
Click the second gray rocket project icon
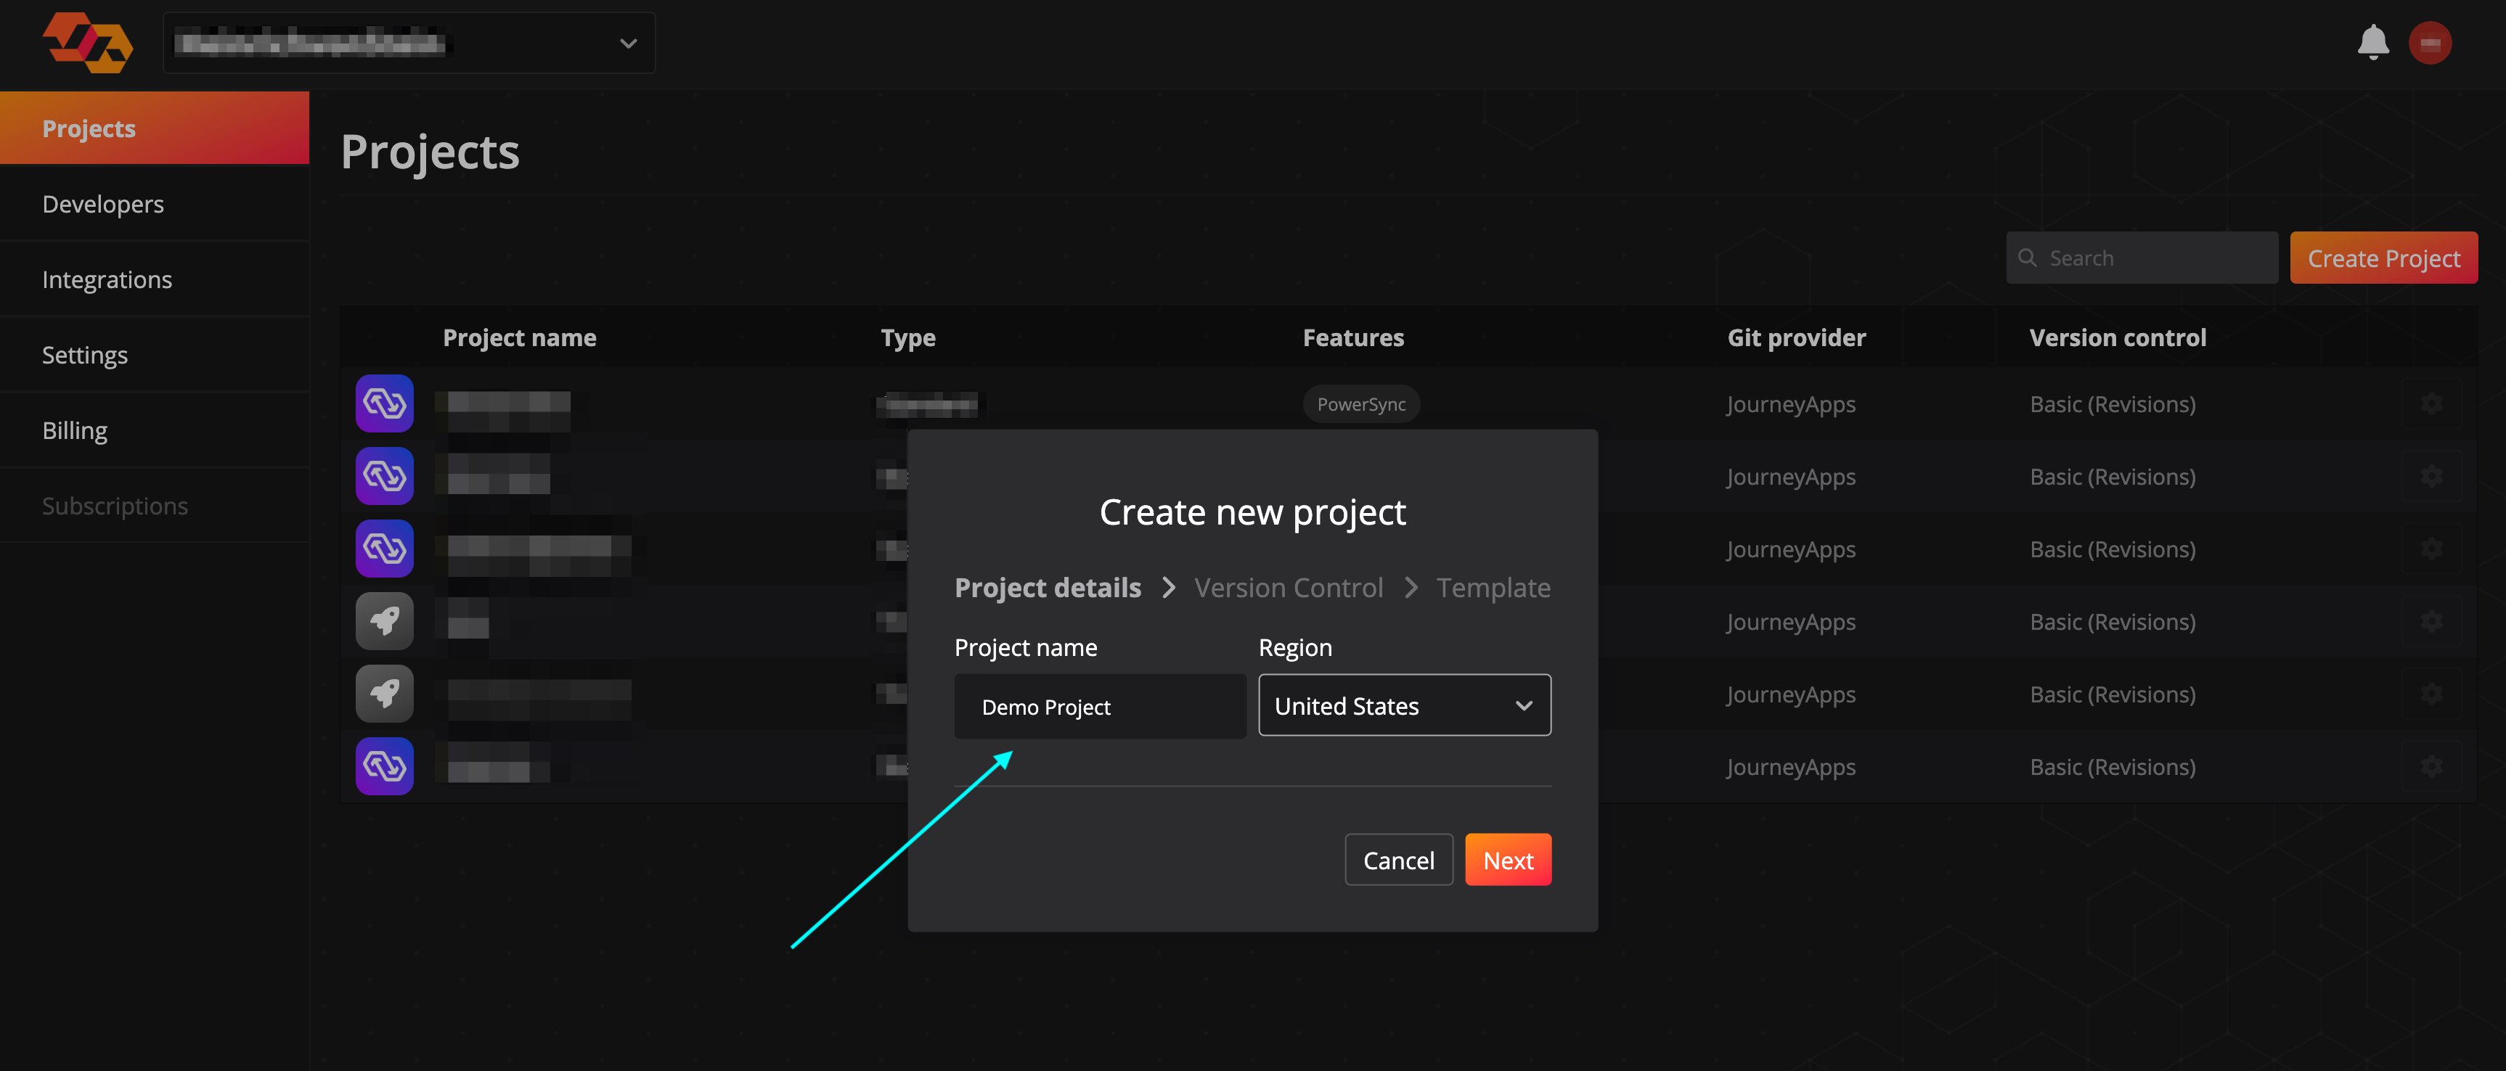point(384,694)
